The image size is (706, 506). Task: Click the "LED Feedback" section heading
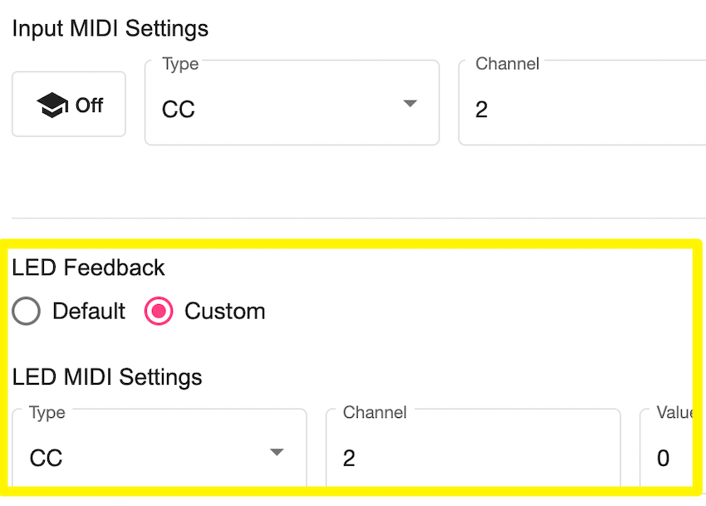[88, 268]
